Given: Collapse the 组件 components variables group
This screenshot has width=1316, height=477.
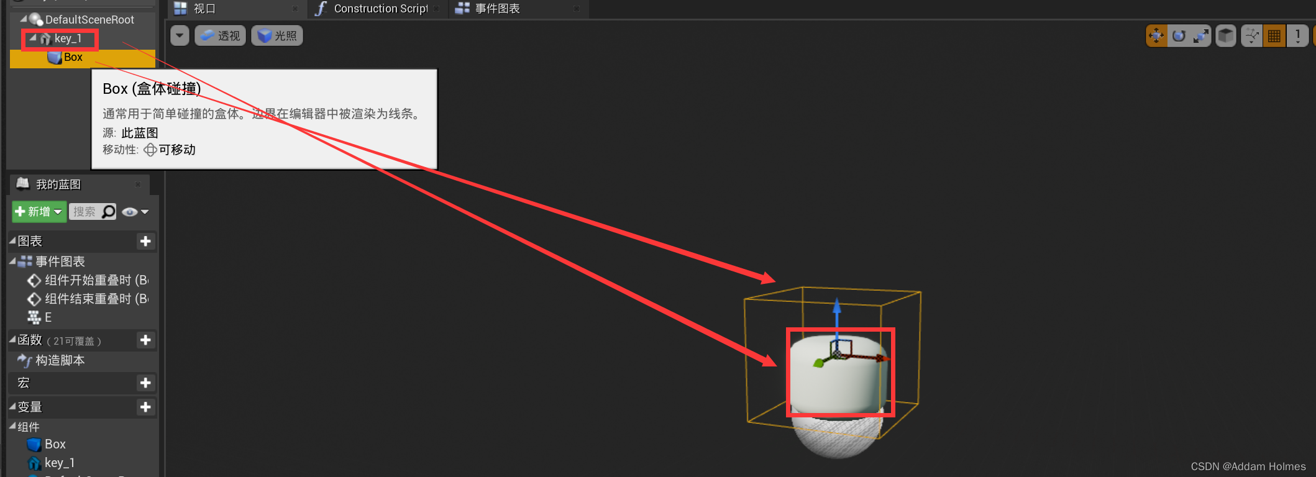Looking at the screenshot, I should (x=12, y=426).
